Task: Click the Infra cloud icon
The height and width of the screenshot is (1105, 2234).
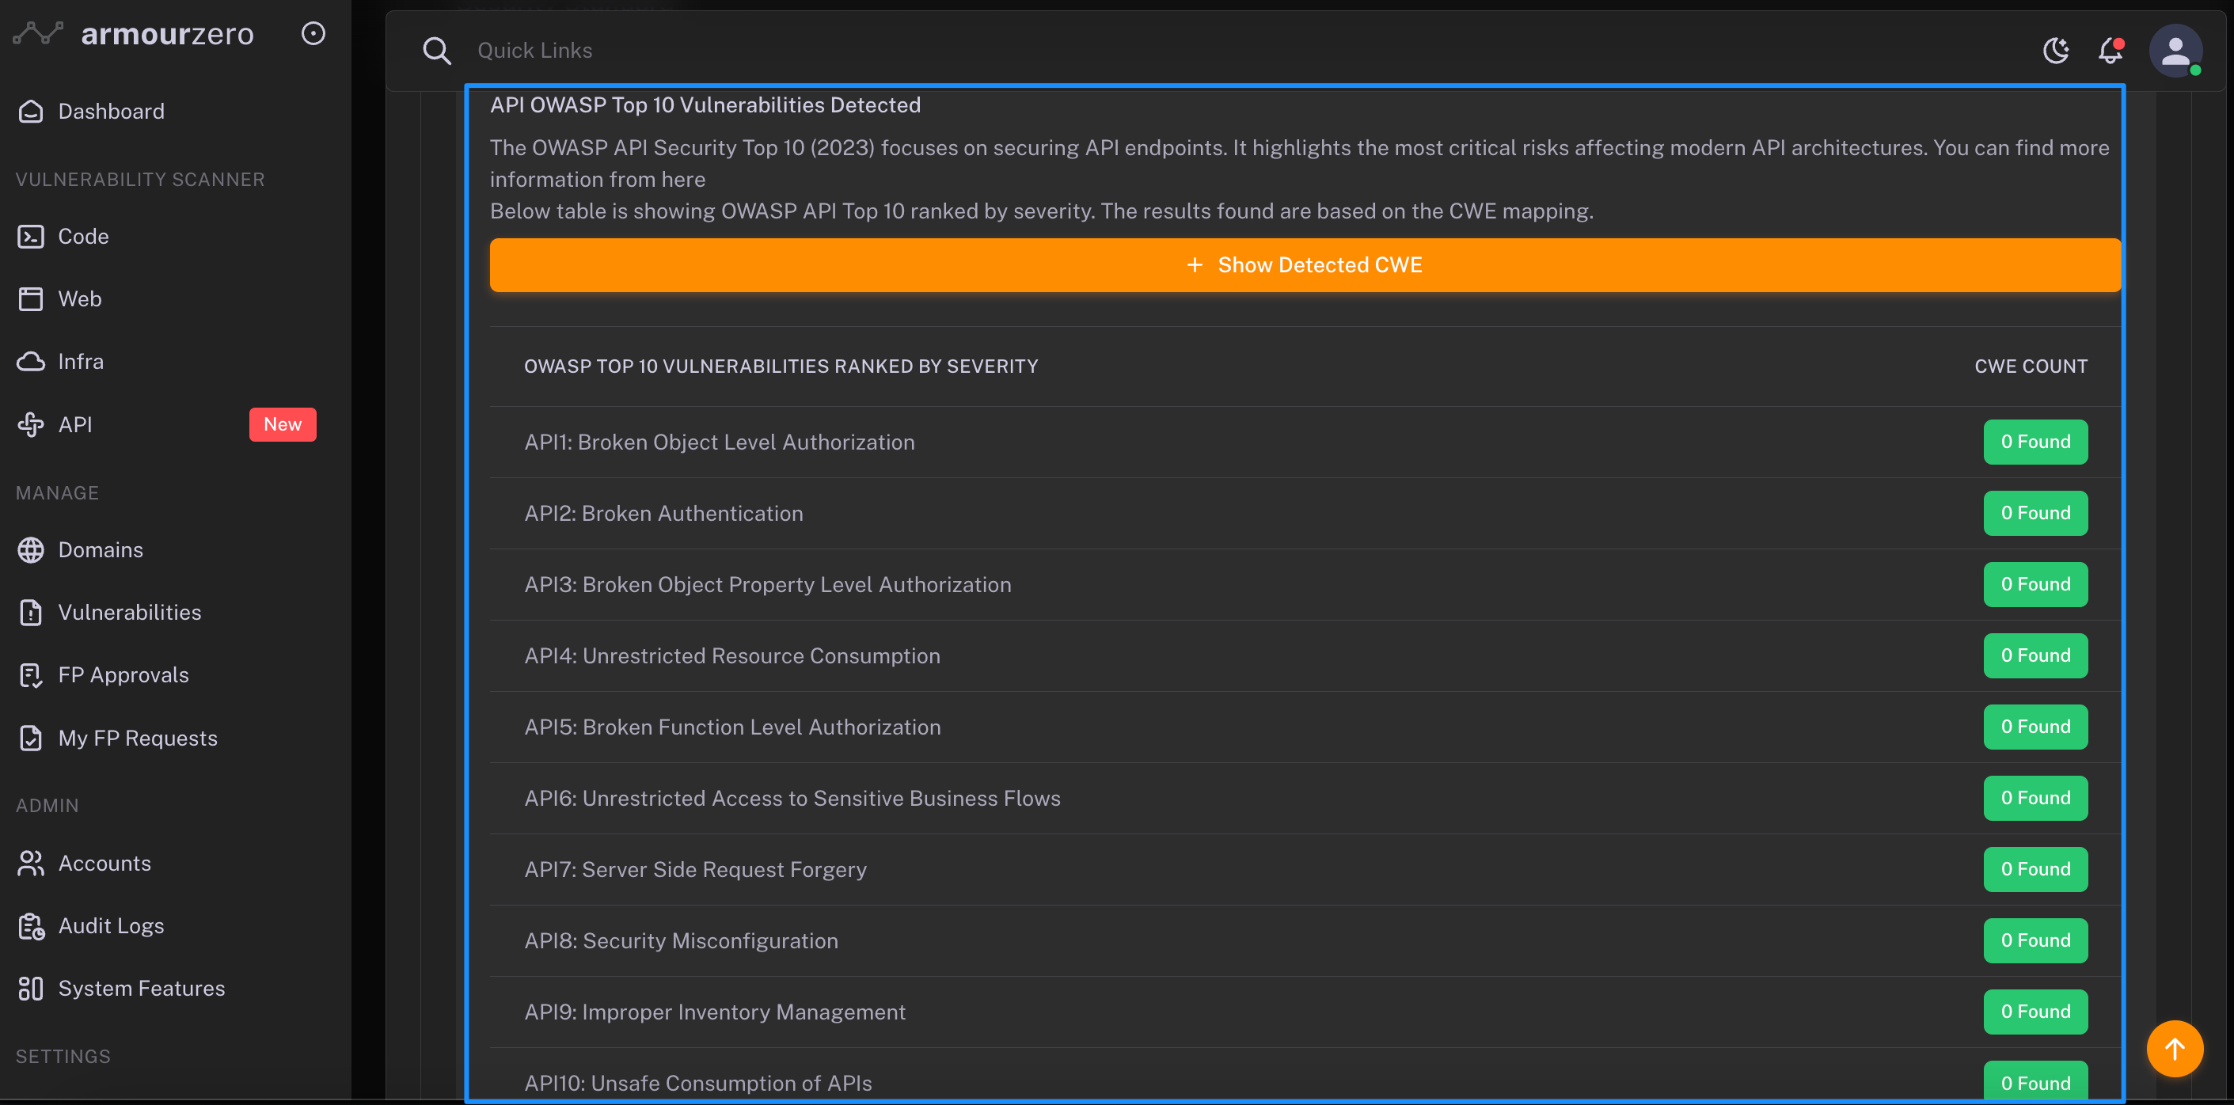Action: [x=30, y=361]
